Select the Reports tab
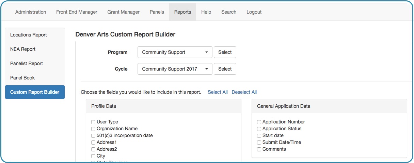The height and width of the screenshot is (163, 414). pyautogui.click(x=182, y=12)
